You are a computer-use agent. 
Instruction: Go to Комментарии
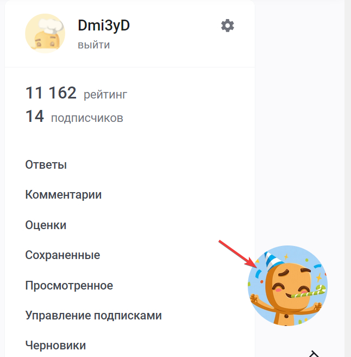[64, 195]
